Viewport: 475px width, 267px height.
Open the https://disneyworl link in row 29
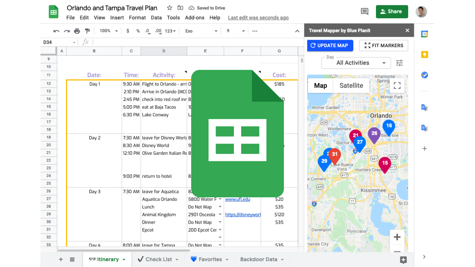(243, 215)
